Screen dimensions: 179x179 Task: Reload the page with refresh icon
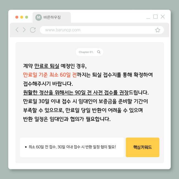(x=33, y=30)
